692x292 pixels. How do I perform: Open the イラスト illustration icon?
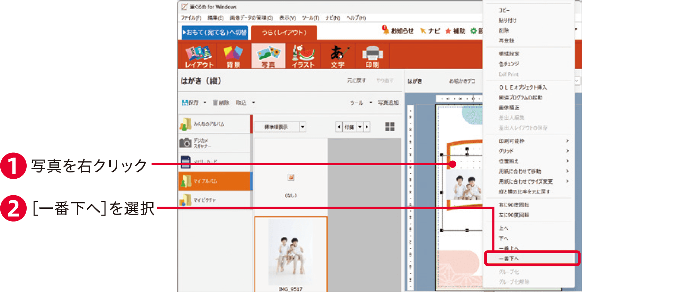click(303, 56)
